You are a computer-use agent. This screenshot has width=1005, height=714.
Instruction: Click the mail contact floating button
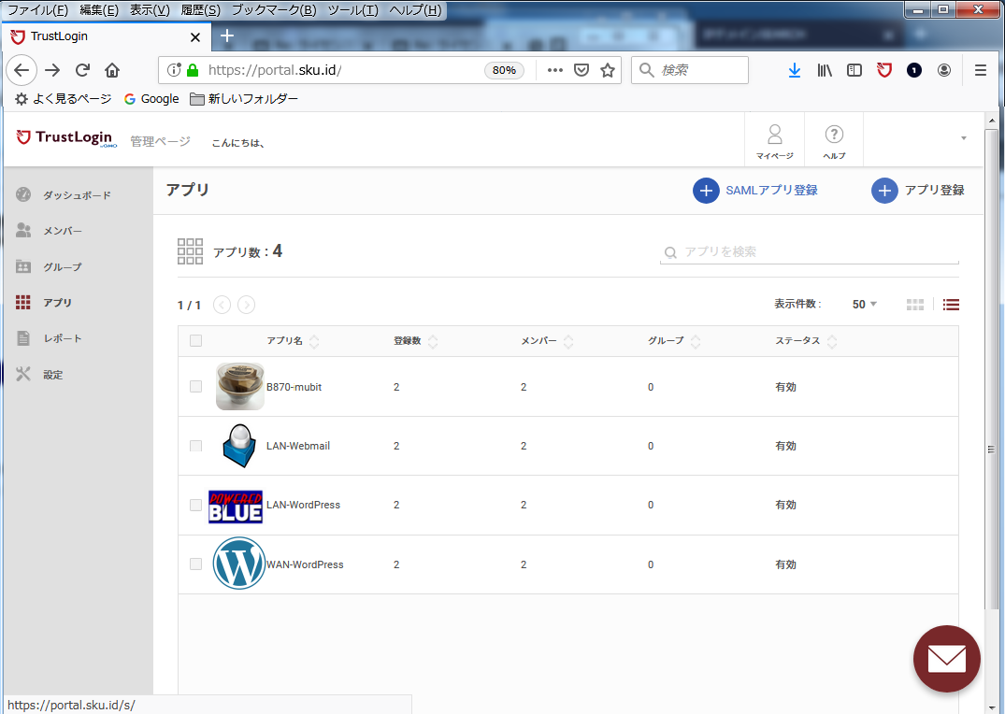click(x=947, y=658)
